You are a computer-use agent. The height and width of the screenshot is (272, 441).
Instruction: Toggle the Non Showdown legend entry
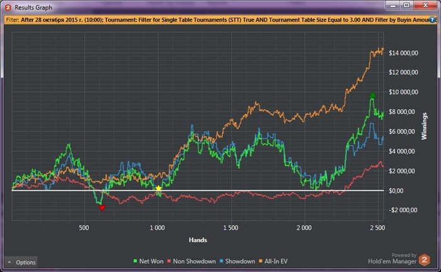pyautogui.click(x=192, y=261)
